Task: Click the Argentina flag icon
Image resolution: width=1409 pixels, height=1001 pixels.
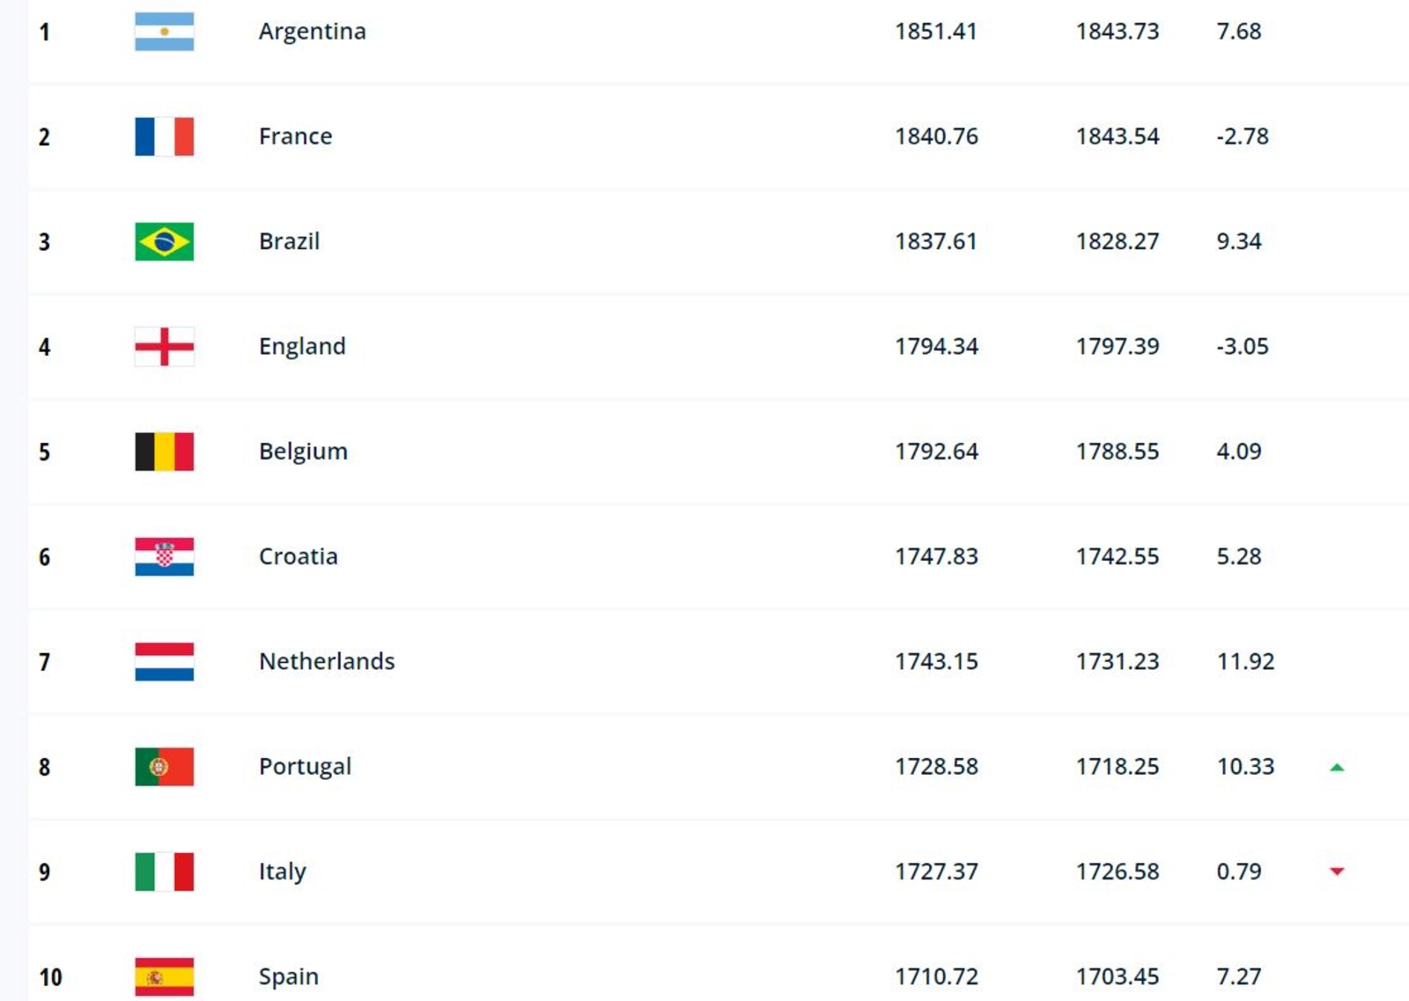Action: pos(164,32)
